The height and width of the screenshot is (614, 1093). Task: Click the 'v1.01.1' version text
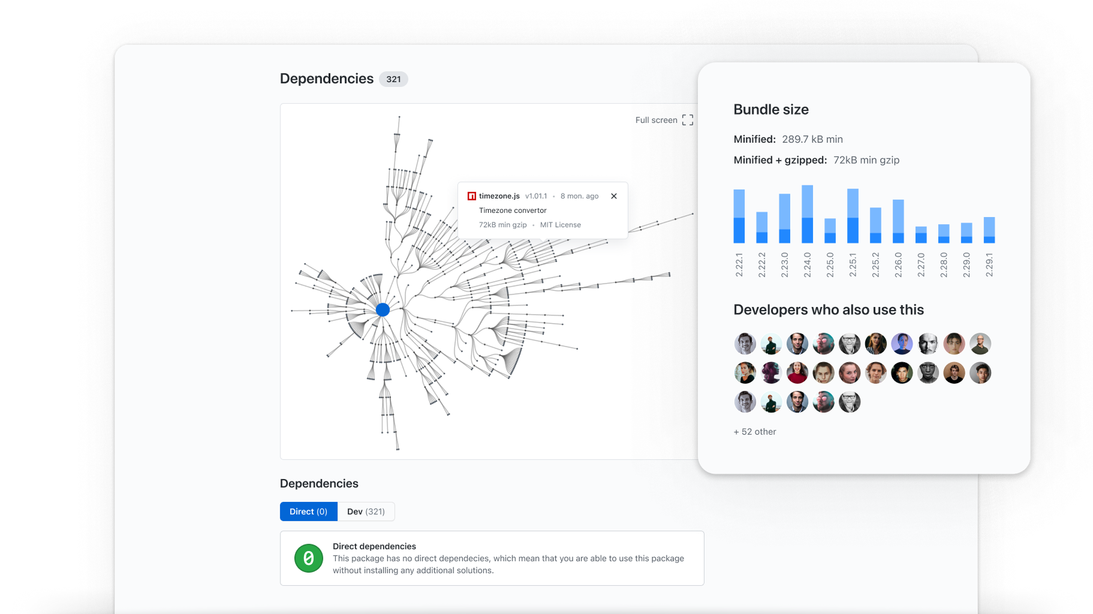point(536,196)
